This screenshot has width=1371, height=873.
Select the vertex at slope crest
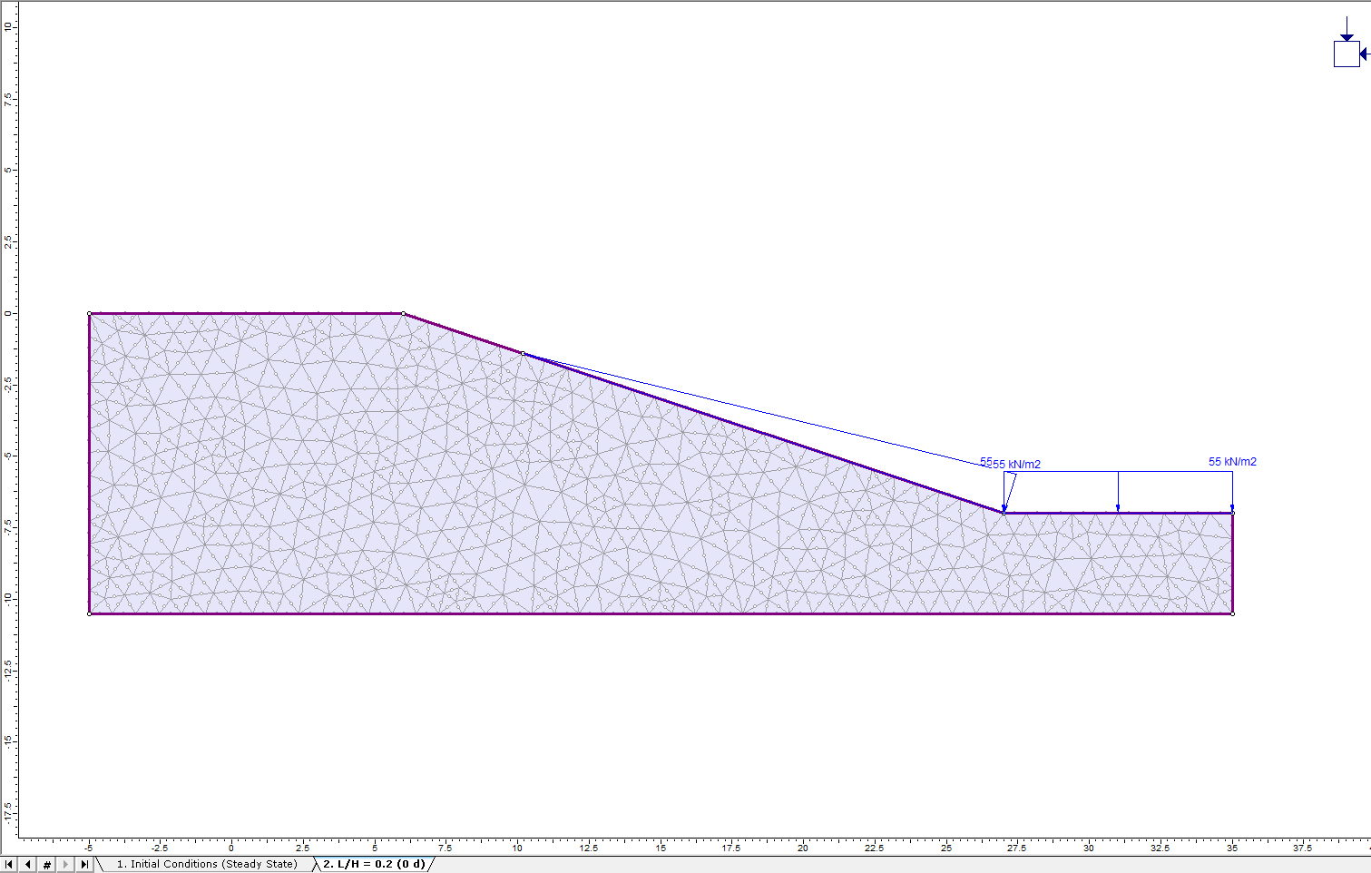404,314
